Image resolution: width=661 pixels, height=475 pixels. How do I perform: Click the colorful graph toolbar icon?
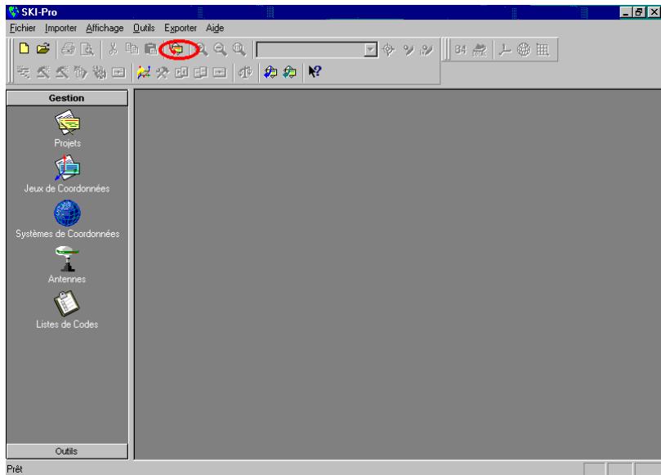click(x=144, y=72)
